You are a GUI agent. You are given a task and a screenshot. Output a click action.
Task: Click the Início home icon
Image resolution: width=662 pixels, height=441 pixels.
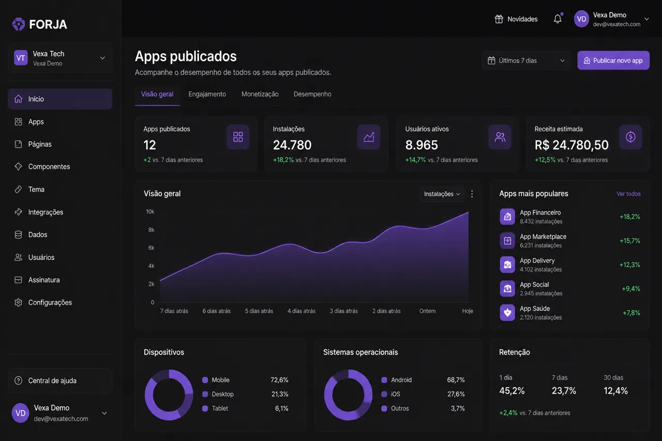(19, 99)
